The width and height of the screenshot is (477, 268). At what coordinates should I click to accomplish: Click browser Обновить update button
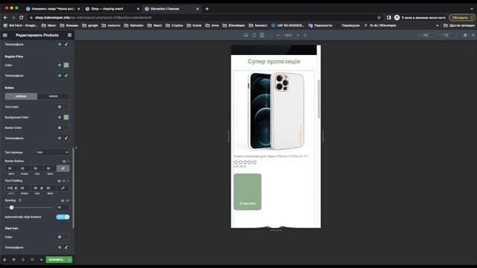462,18
